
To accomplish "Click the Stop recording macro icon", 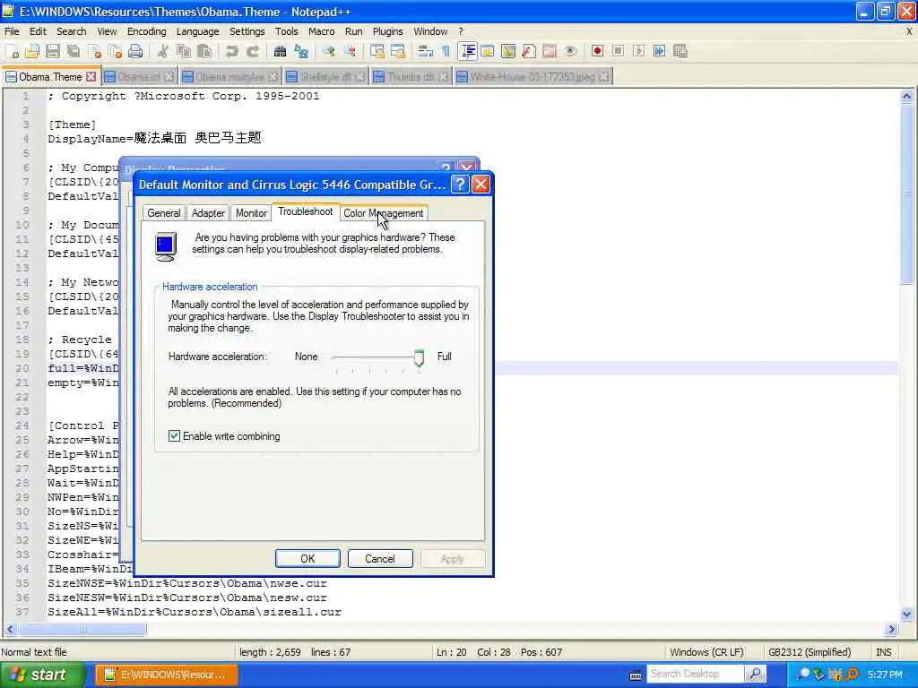I will (x=618, y=51).
